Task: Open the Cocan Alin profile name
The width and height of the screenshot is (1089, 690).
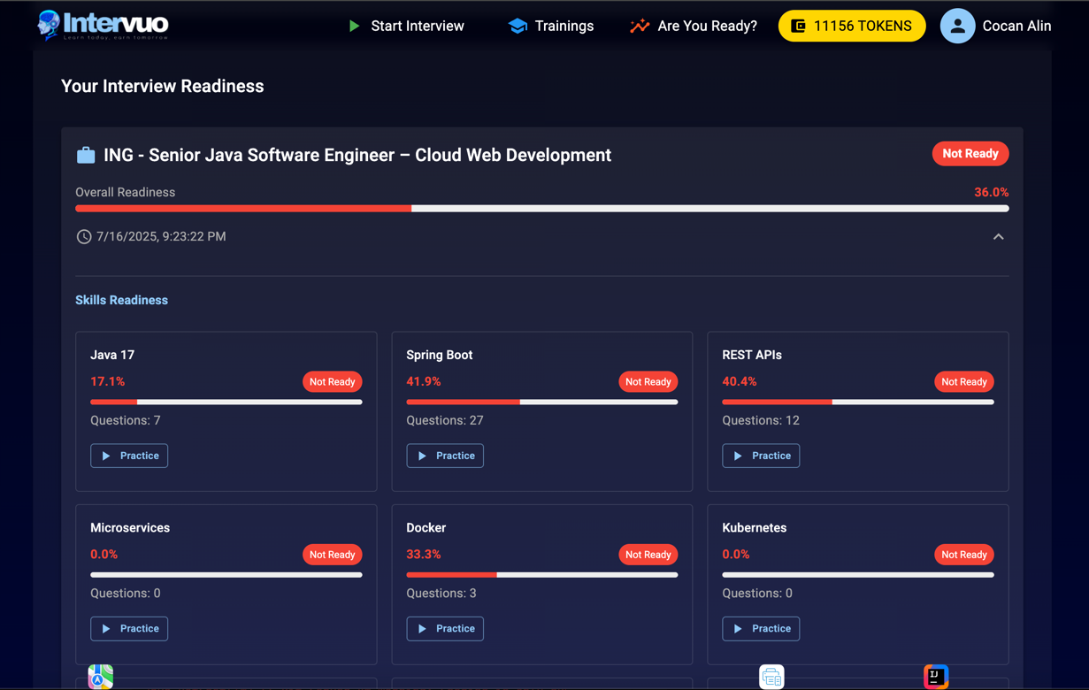Action: 1016,27
